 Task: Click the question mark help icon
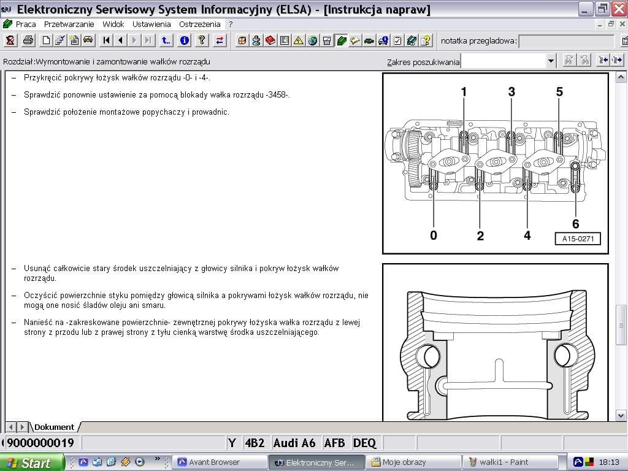coord(202,40)
